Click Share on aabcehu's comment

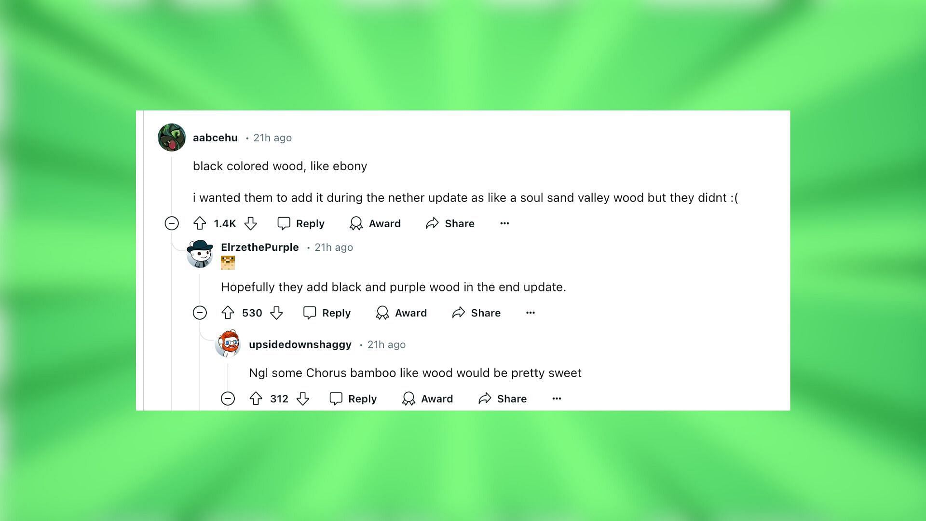[x=451, y=223]
